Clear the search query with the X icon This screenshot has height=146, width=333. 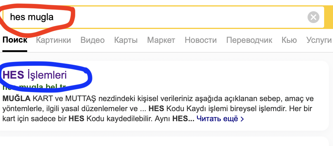point(313,17)
